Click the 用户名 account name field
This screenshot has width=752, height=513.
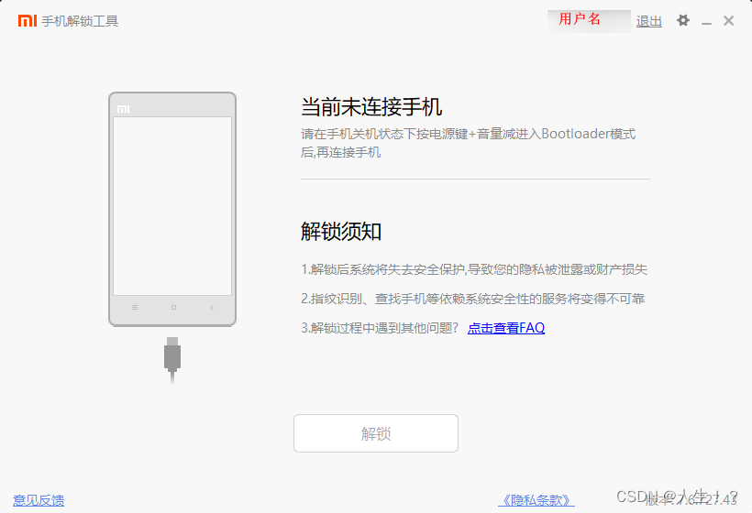[589, 21]
